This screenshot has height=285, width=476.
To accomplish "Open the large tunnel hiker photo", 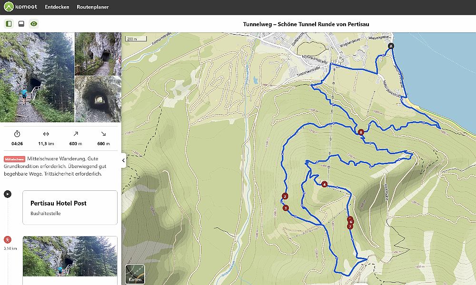I will click(x=37, y=77).
